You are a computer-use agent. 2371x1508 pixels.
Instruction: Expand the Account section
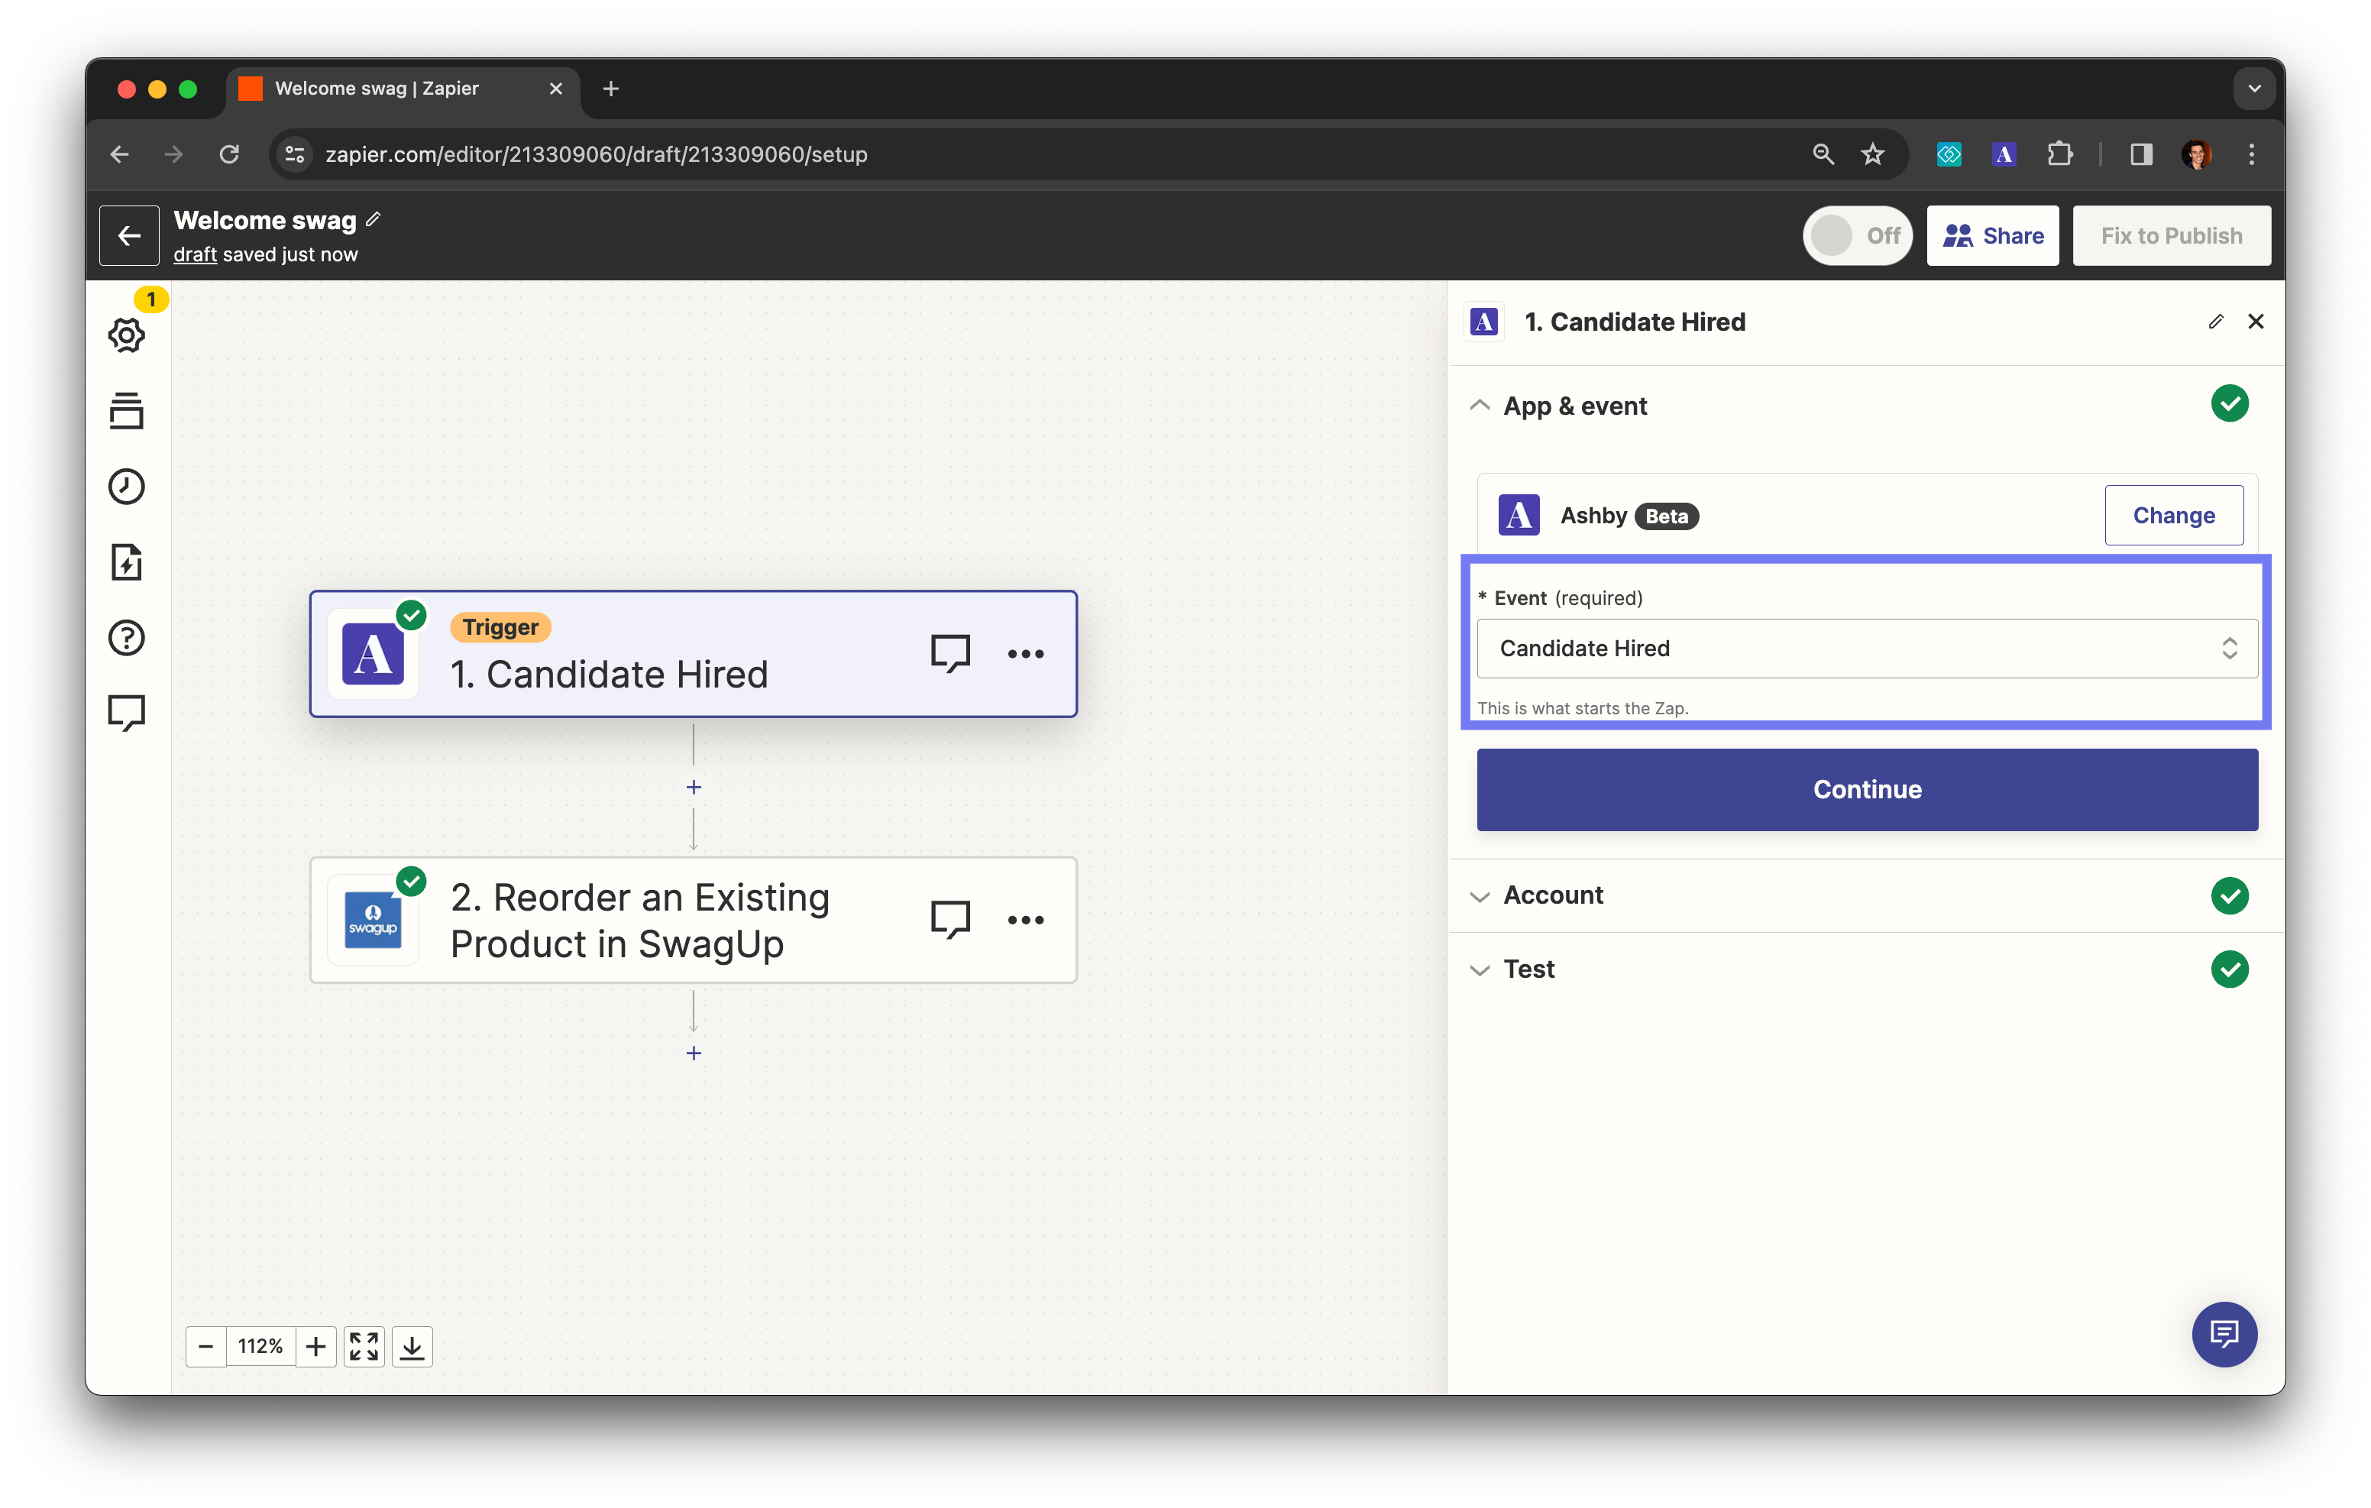[x=1552, y=893]
